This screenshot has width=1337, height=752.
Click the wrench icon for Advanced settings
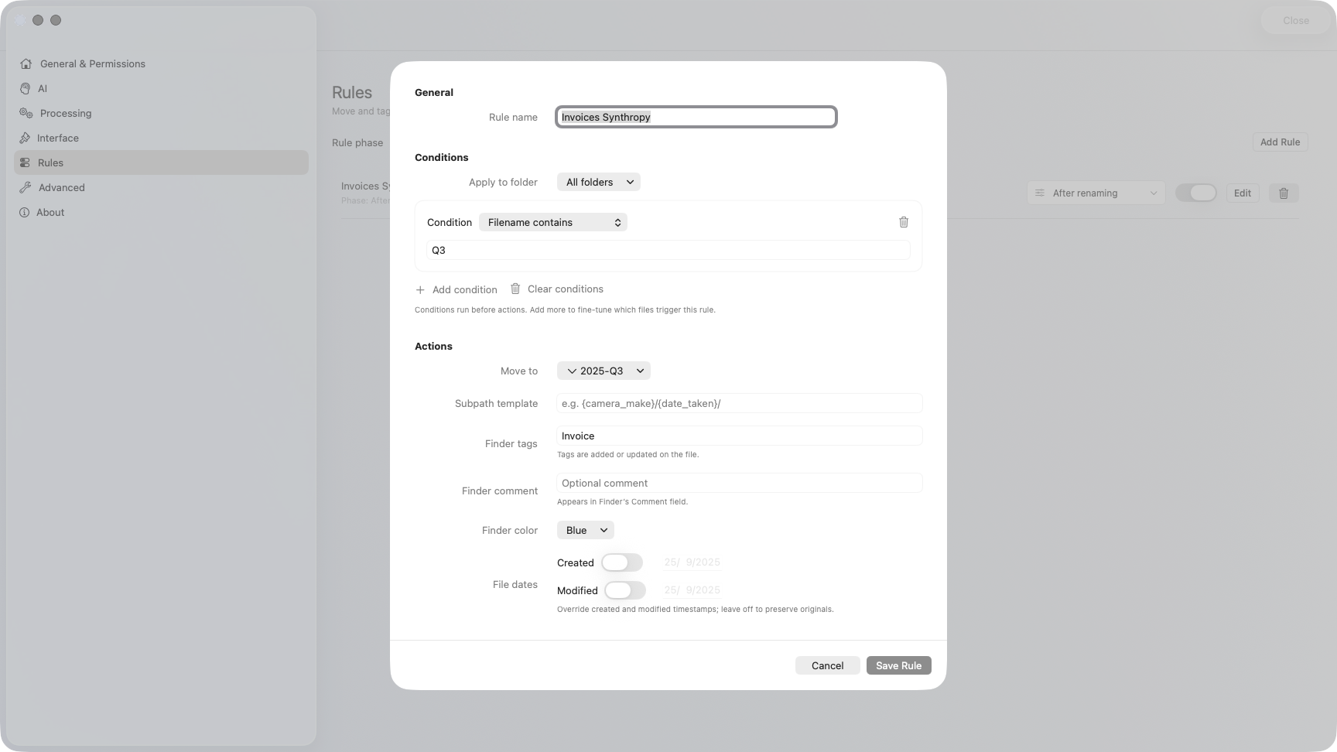tap(26, 187)
